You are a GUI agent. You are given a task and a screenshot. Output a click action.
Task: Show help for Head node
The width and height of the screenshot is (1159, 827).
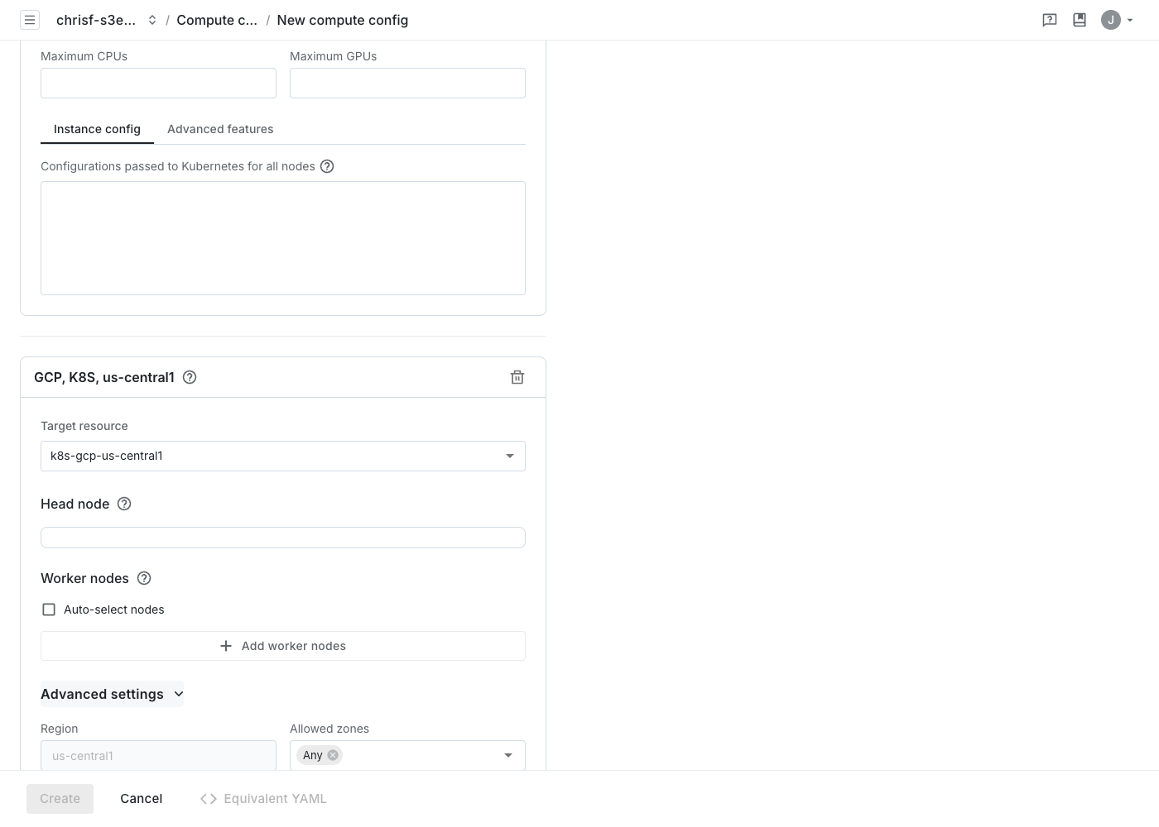point(124,504)
